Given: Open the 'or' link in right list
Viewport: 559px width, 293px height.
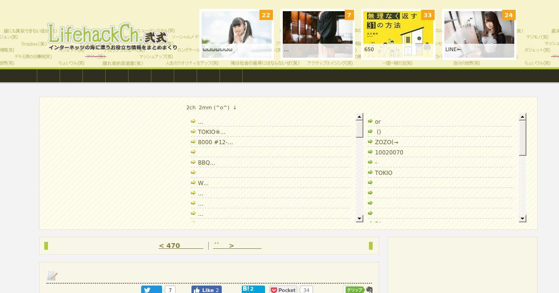Looking at the screenshot, I should 378,121.
